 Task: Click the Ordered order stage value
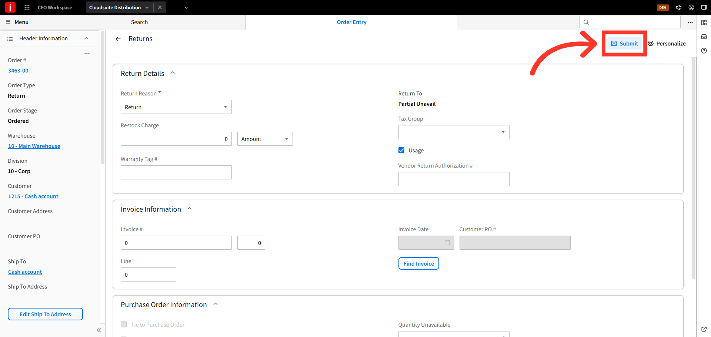click(x=18, y=121)
